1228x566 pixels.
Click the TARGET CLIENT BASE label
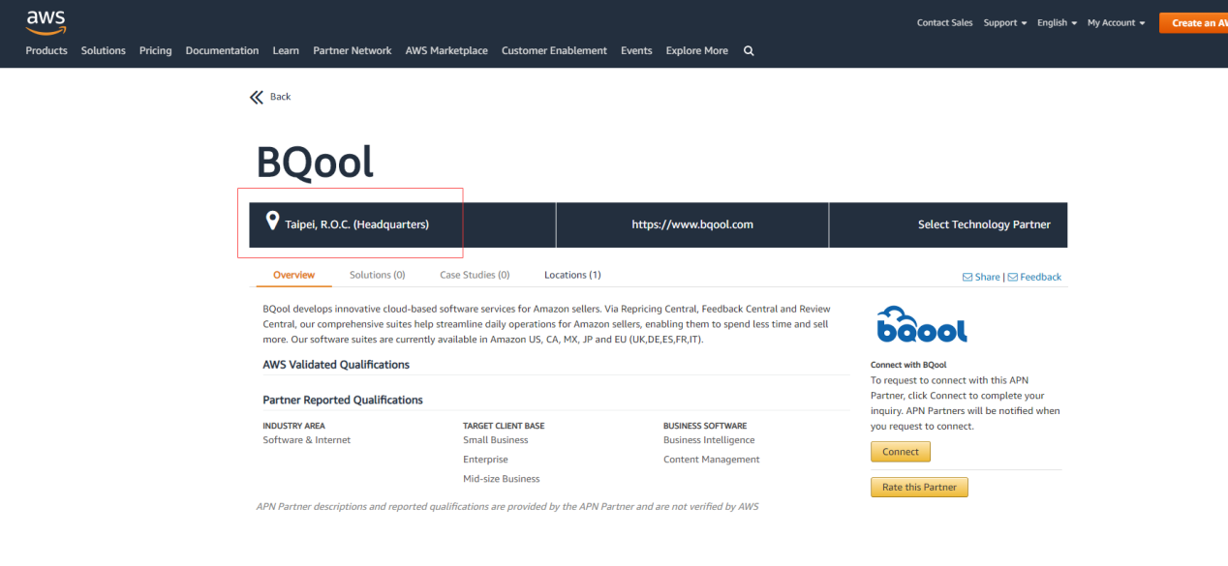click(504, 426)
